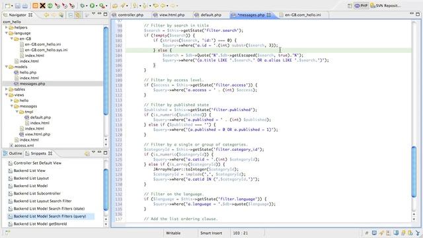
Task: Select the Backend List Model getStoreId snippet
Action: (40, 223)
